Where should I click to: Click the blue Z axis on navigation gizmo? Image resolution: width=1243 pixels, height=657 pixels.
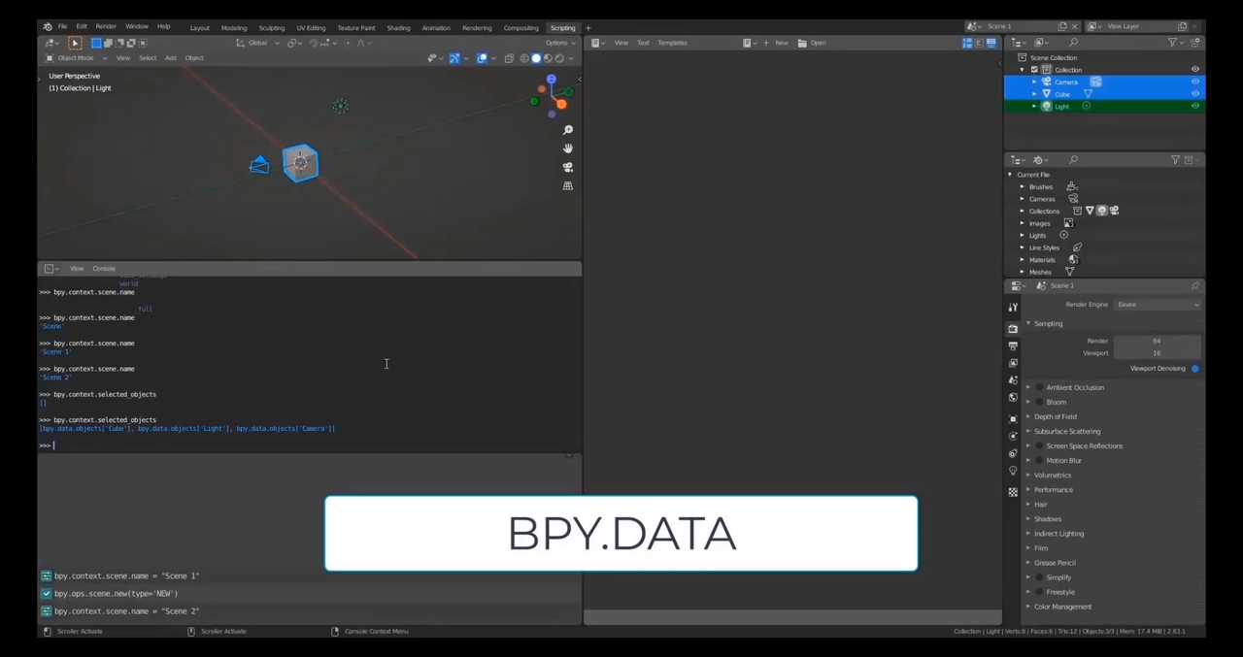point(551,80)
